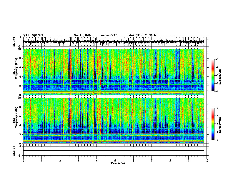
Task: Click the ch.3 flat voltage trace
Action: pyautogui.click(x=113, y=151)
